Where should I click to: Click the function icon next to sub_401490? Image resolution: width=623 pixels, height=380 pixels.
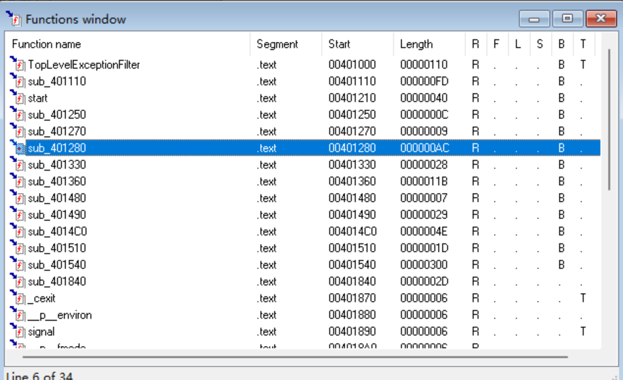point(17,214)
